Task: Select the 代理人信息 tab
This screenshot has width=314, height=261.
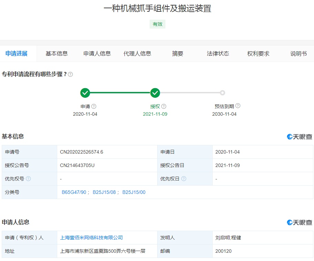Action: (137, 53)
